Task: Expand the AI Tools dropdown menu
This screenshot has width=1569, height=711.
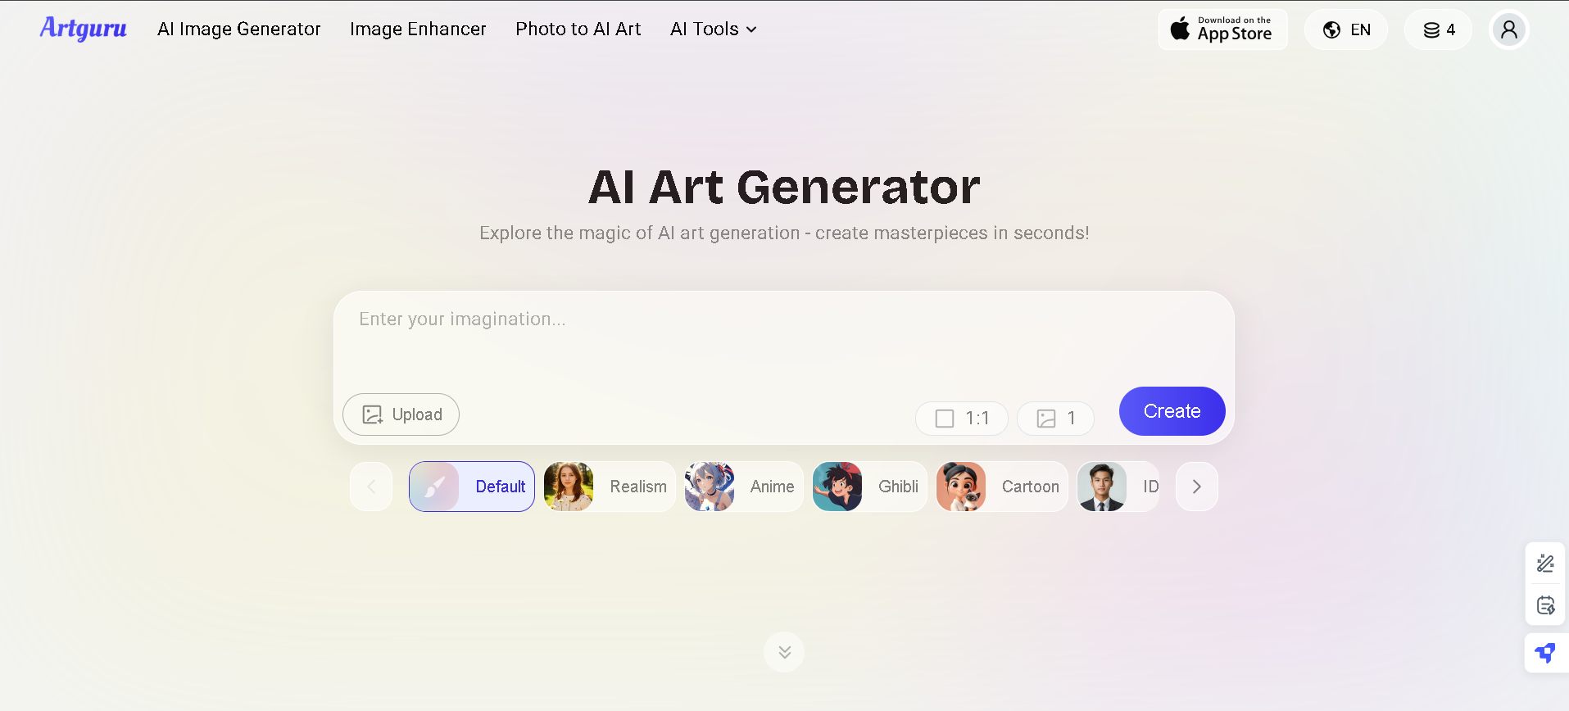Action: tap(713, 29)
